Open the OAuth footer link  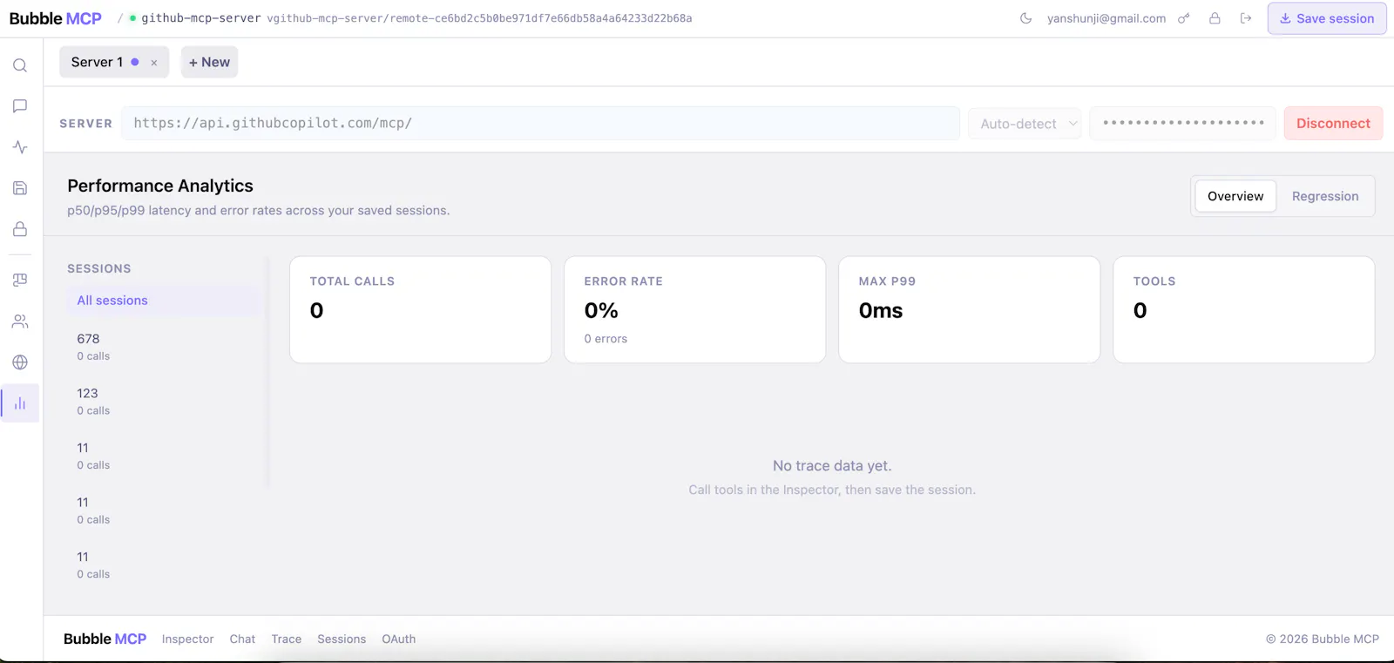pyautogui.click(x=398, y=639)
